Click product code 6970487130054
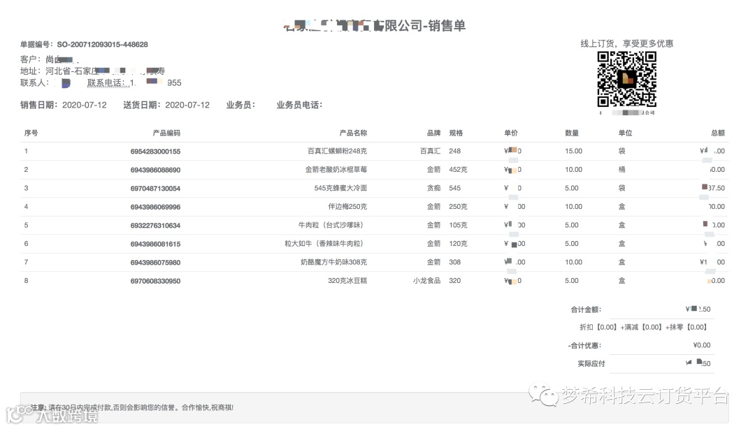Screen dimensions: 755x429 [x=155, y=188]
